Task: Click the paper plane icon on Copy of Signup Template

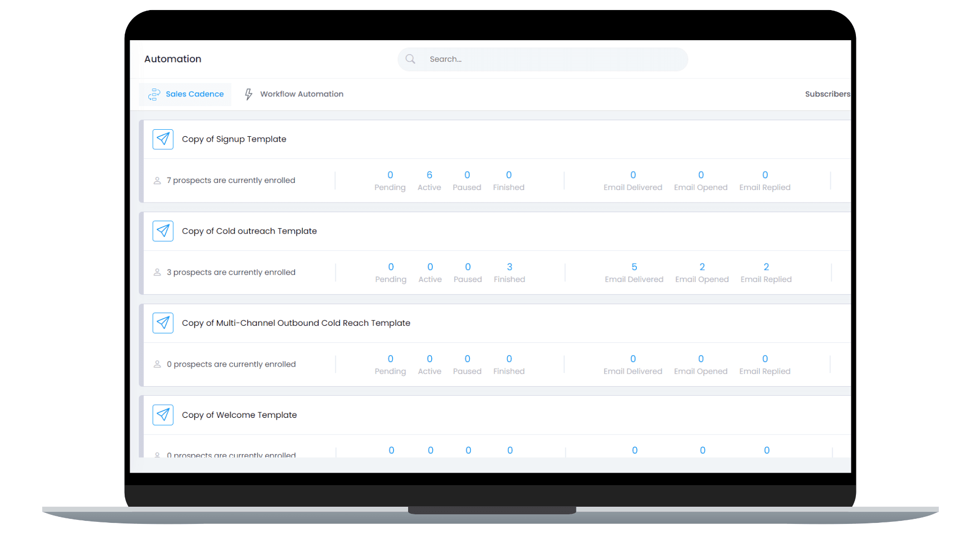Action: click(162, 139)
